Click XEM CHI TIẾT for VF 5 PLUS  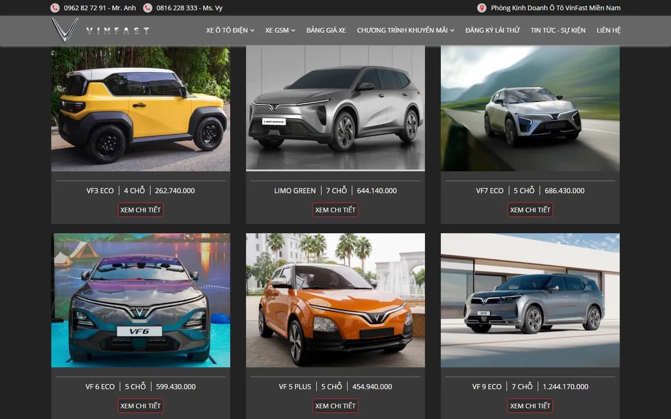coord(335,406)
